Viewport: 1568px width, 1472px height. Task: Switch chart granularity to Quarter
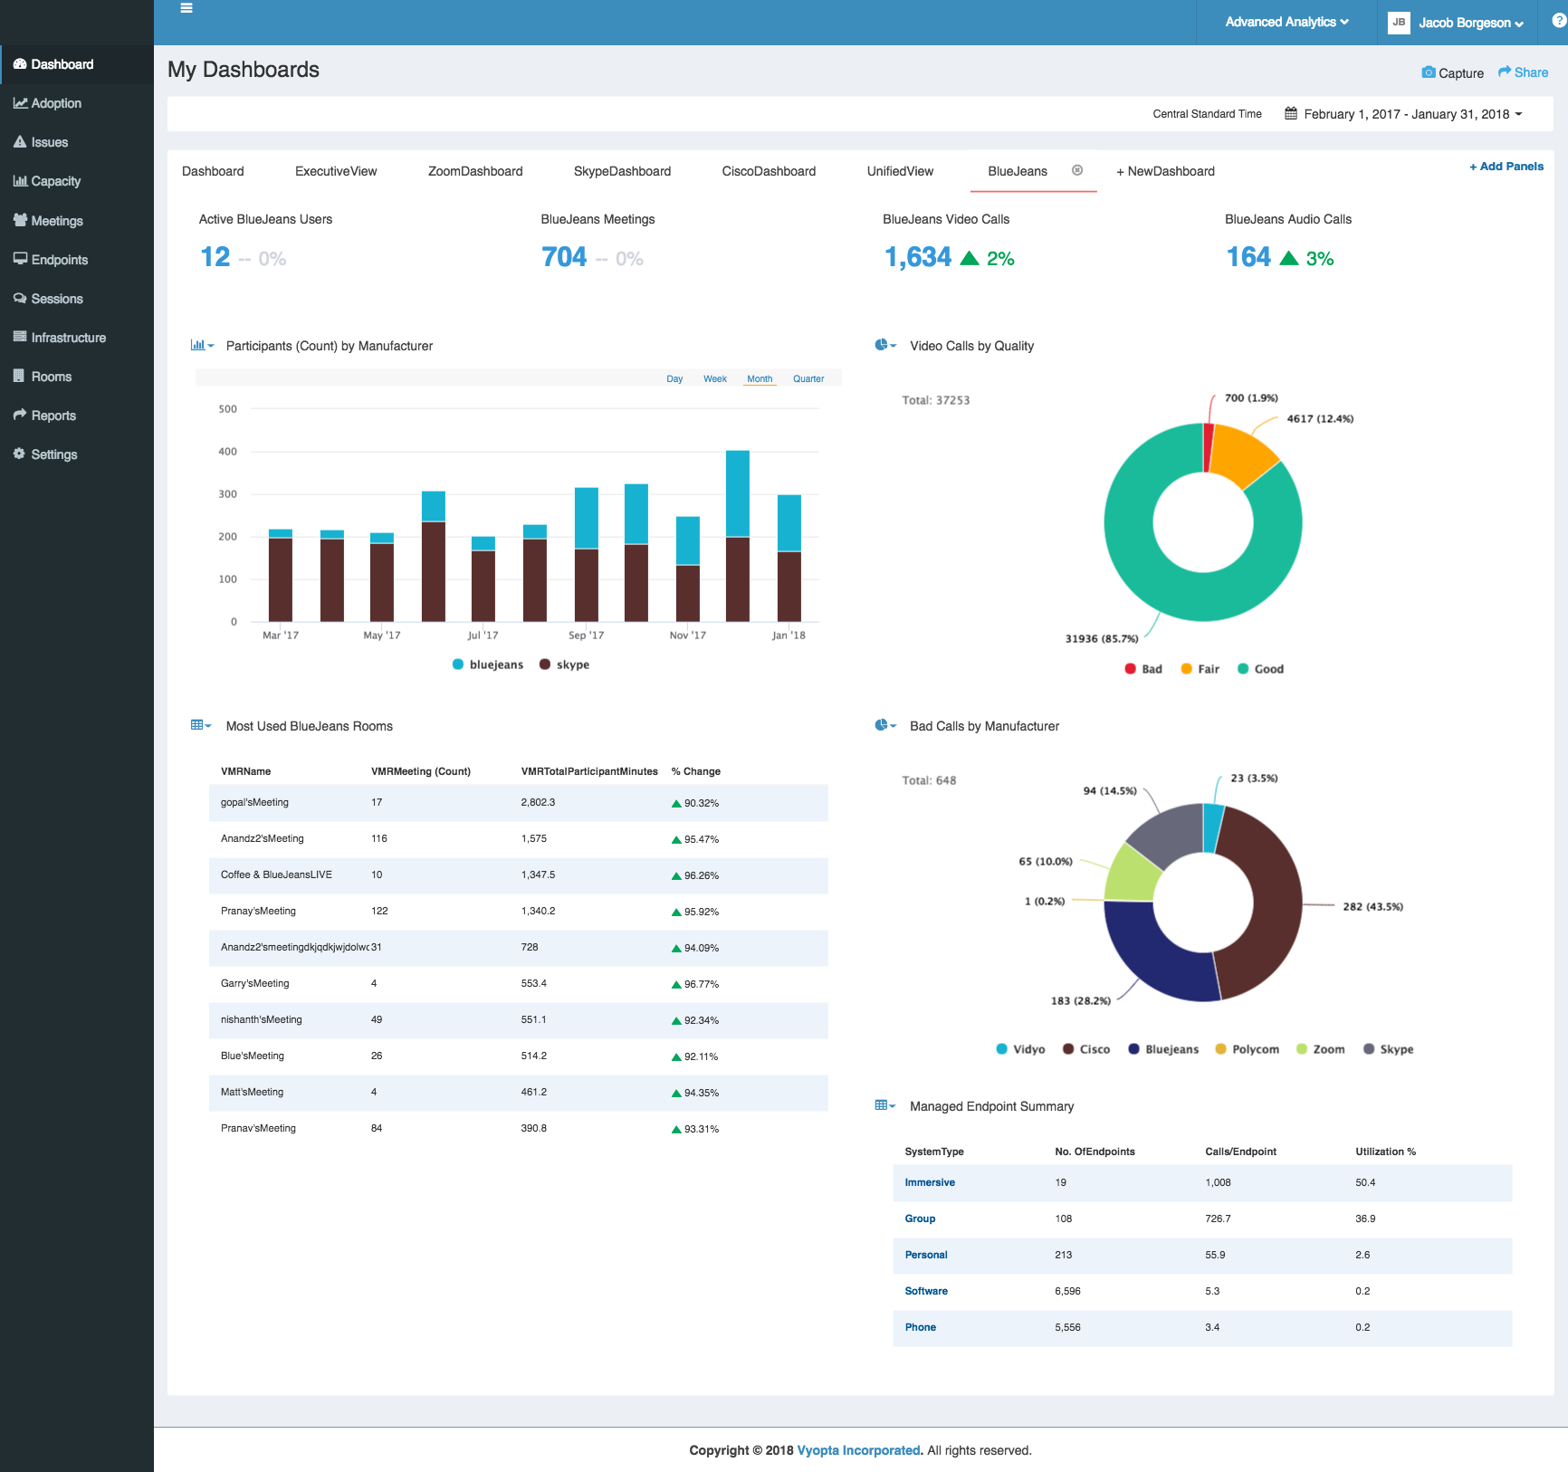808,378
